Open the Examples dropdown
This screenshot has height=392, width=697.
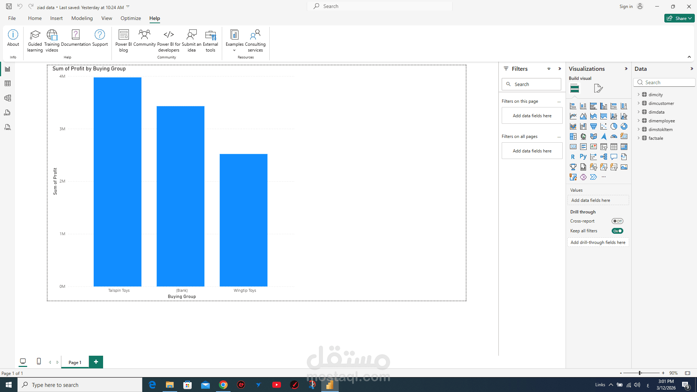pyautogui.click(x=235, y=41)
